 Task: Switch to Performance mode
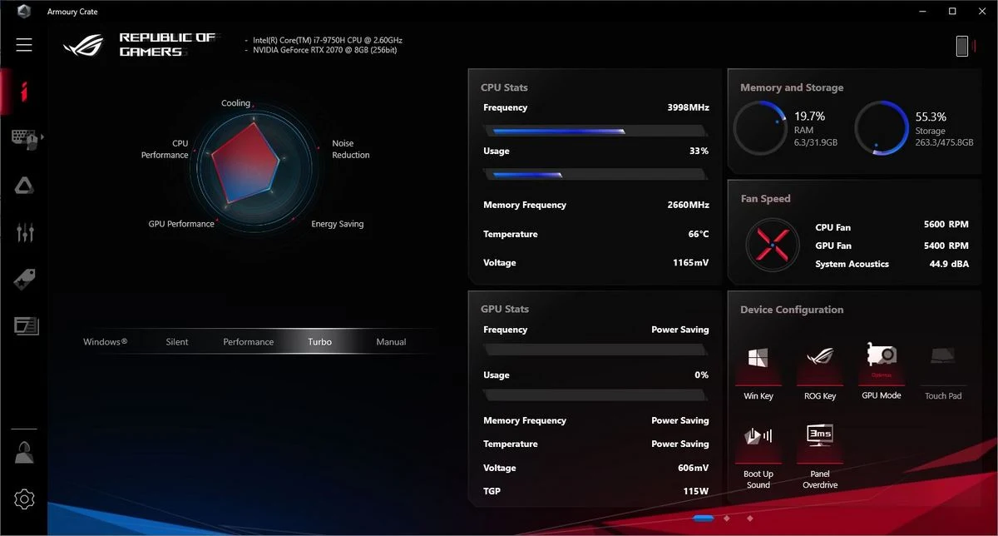click(248, 341)
